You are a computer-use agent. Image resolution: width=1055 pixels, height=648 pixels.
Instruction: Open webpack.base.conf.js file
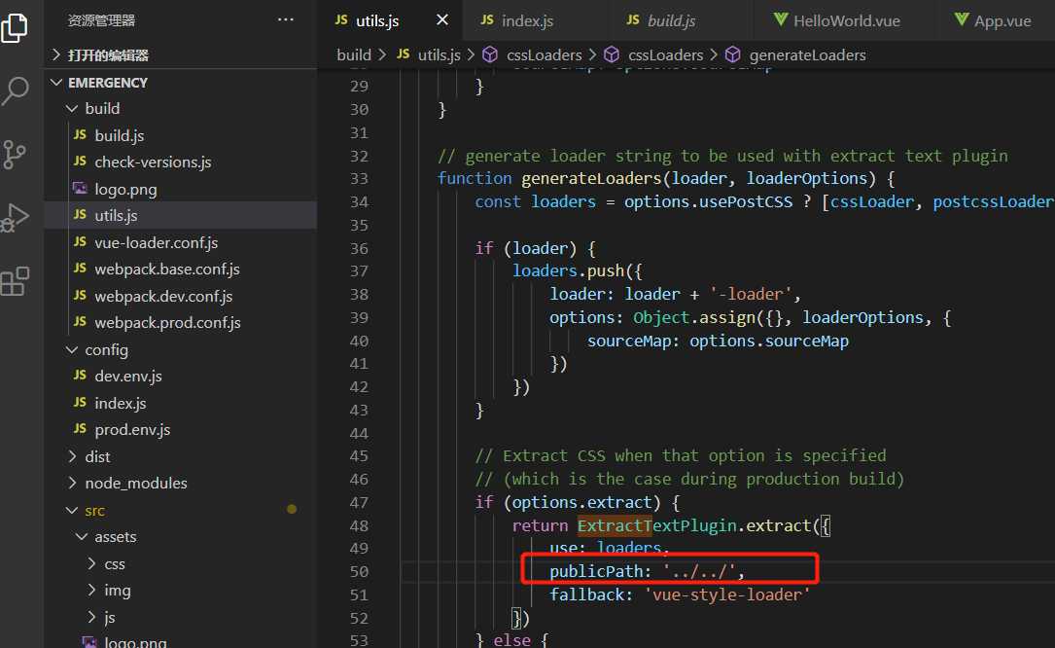click(180, 270)
